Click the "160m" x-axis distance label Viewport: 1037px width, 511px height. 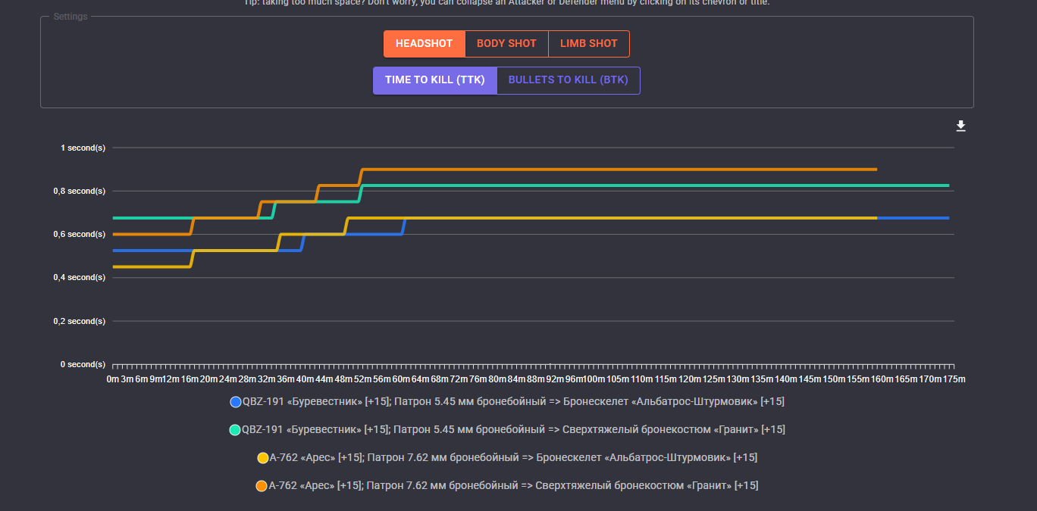coord(882,379)
